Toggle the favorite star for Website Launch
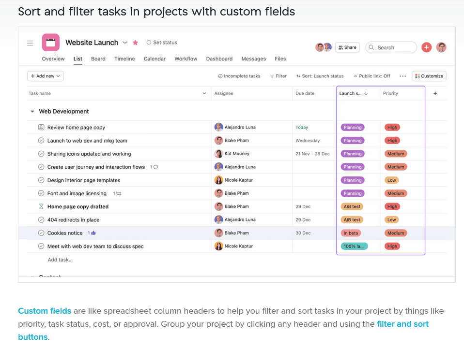The height and width of the screenshot is (348, 464). click(136, 43)
